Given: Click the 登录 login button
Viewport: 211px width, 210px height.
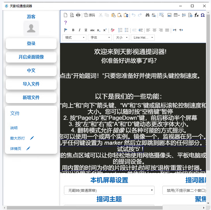Looking at the screenshot, I should point(31,44).
